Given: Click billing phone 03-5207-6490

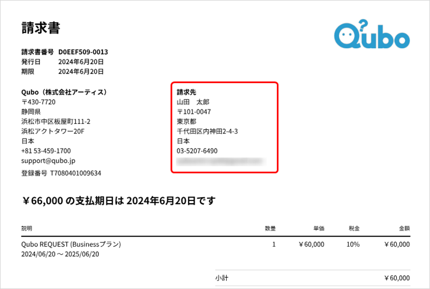Looking at the screenshot, I should tap(197, 151).
